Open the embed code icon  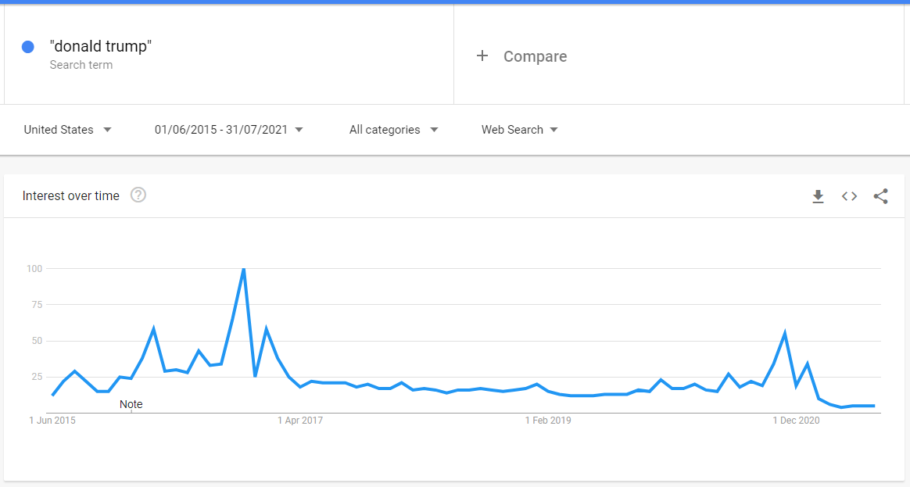(849, 196)
